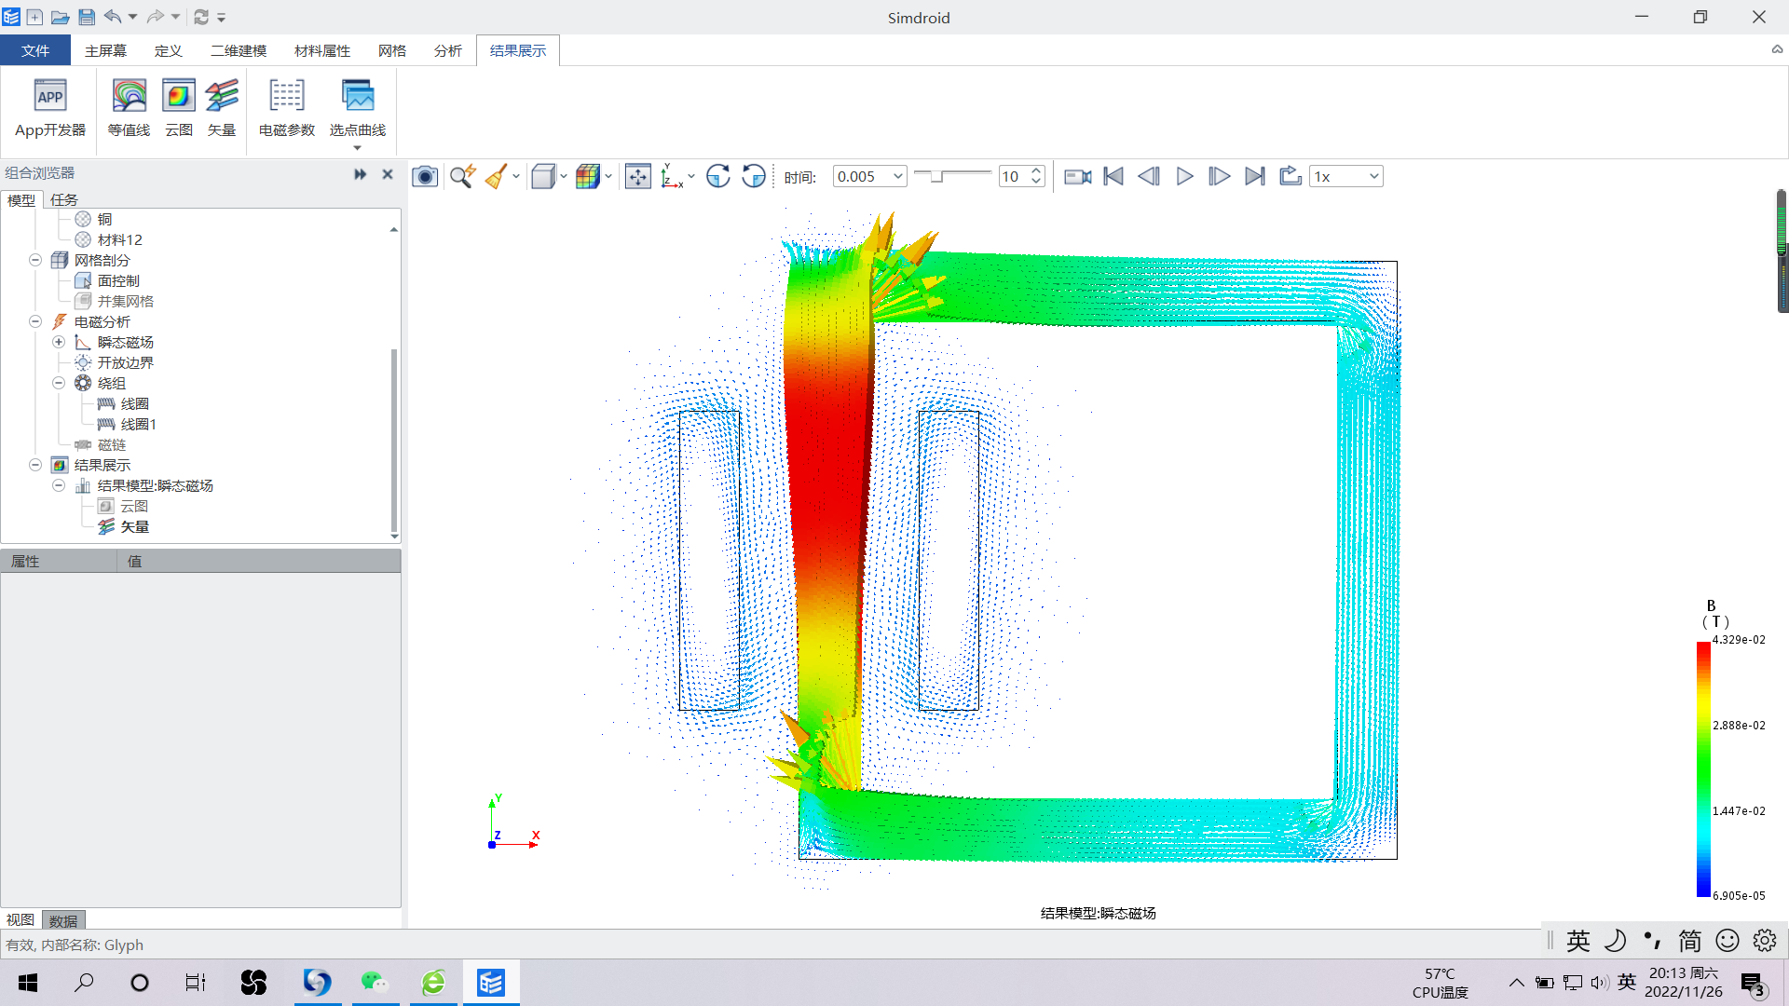
Task: Click the broom clear tool
Action: pyautogui.click(x=497, y=177)
